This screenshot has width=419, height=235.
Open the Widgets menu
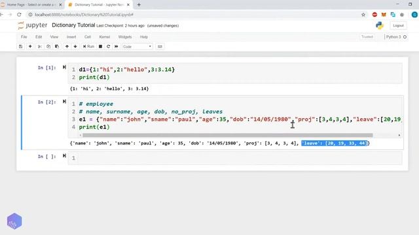(125, 37)
